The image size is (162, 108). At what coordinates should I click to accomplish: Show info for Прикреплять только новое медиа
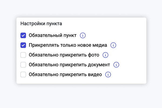pos(113,45)
